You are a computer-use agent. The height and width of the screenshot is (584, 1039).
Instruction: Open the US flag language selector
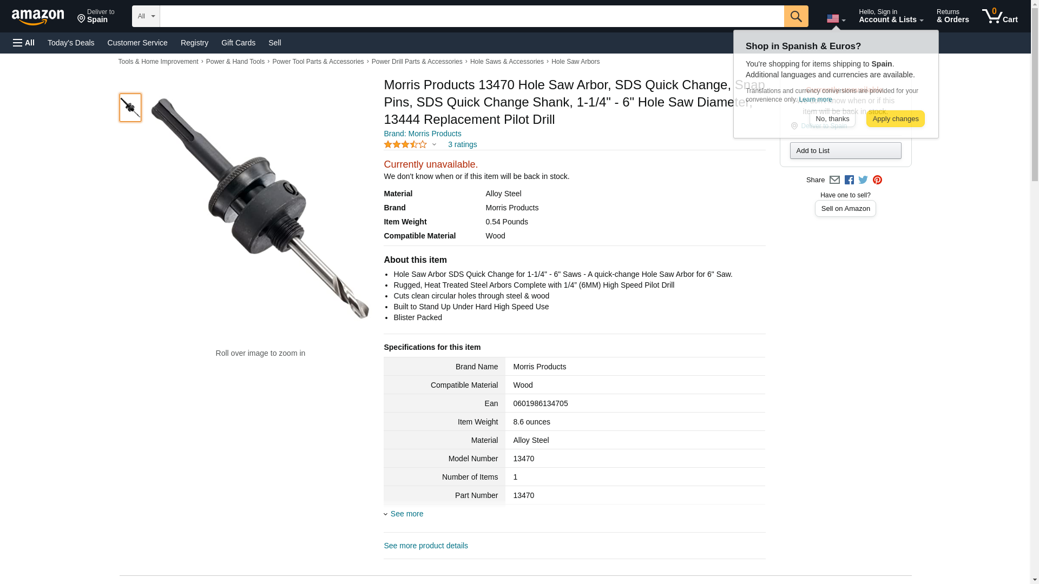tap(836, 19)
